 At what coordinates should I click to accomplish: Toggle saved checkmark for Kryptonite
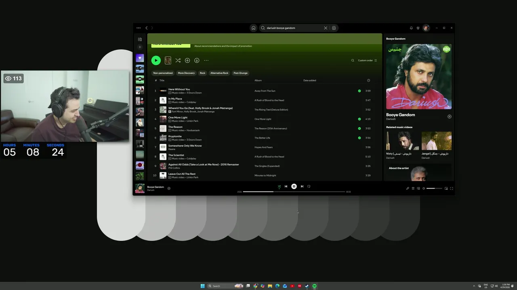pyautogui.click(x=359, y=138)
